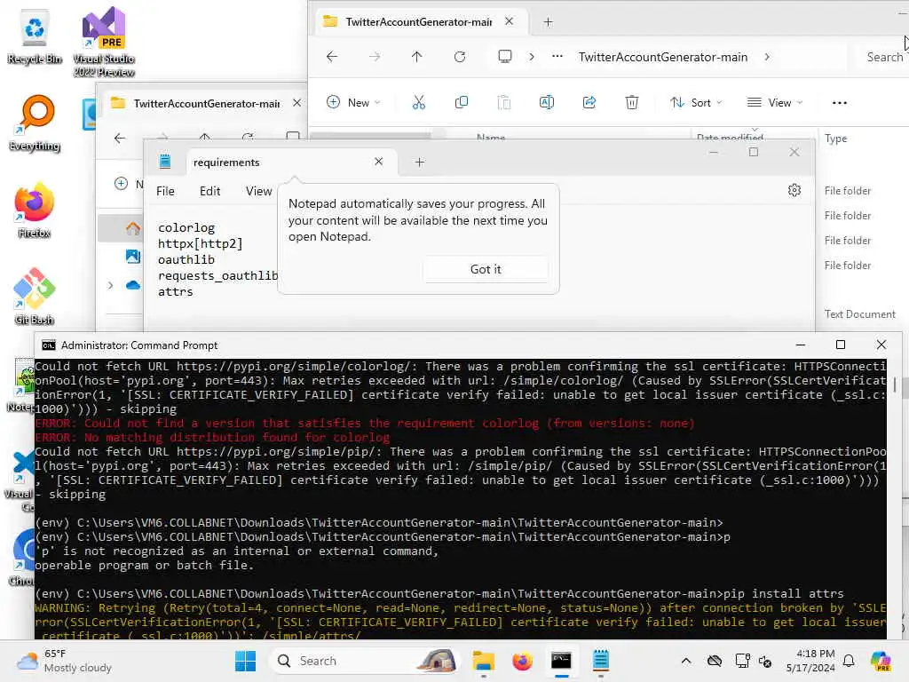Click the Share icon in Explorer toolbar
Screen dimensions: 909x682
click(589, 103)
